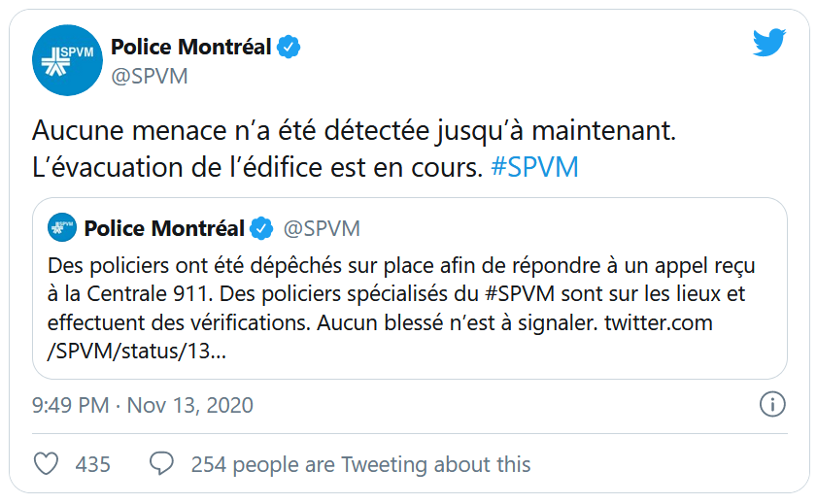
Task: Click the verified badge beside Police Montréal
Action: pos(289,47)
